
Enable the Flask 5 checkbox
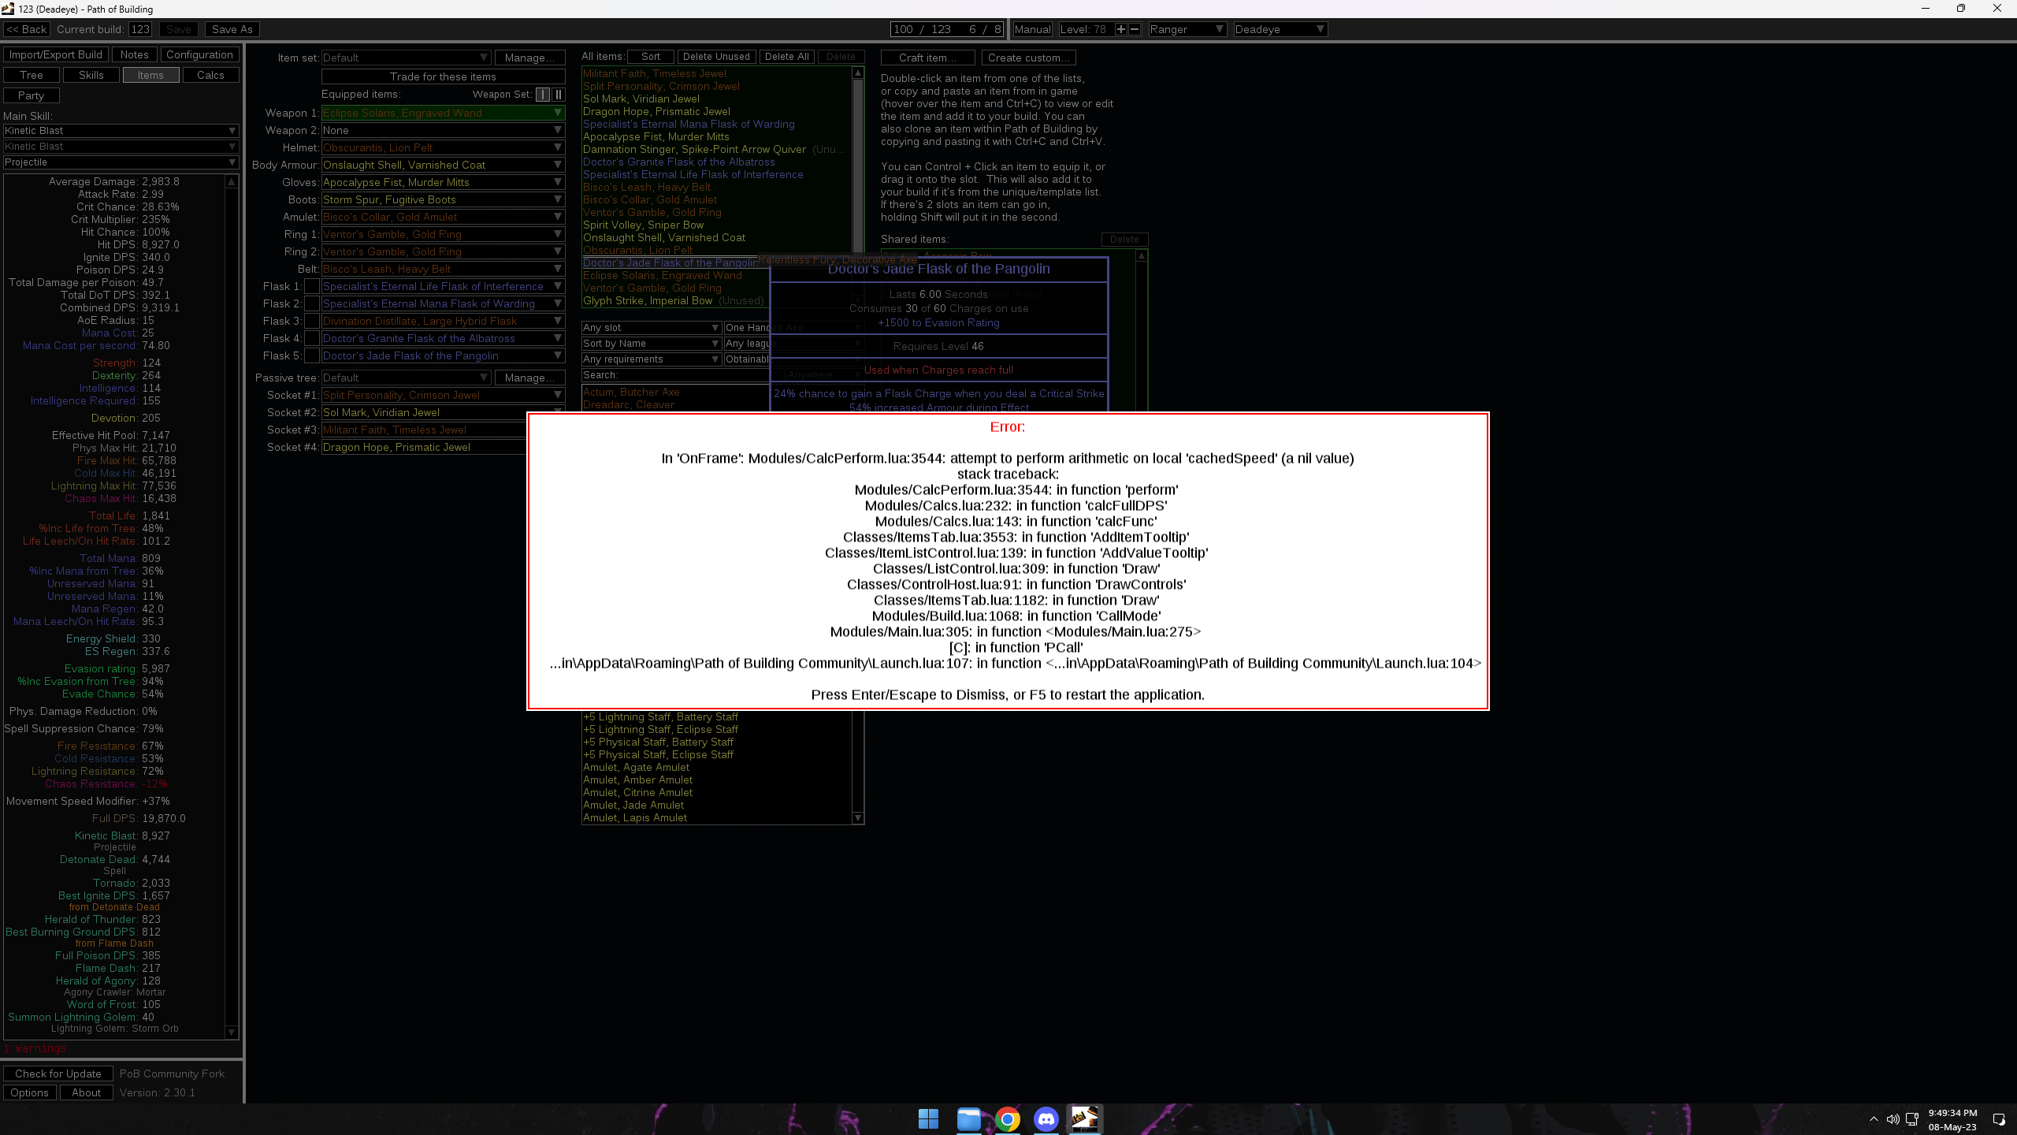311,355
